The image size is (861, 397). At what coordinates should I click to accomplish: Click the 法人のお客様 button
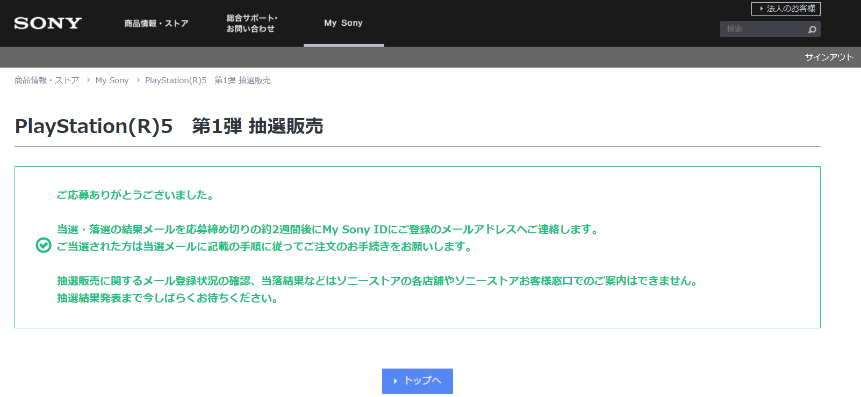[x=786, y=9]
